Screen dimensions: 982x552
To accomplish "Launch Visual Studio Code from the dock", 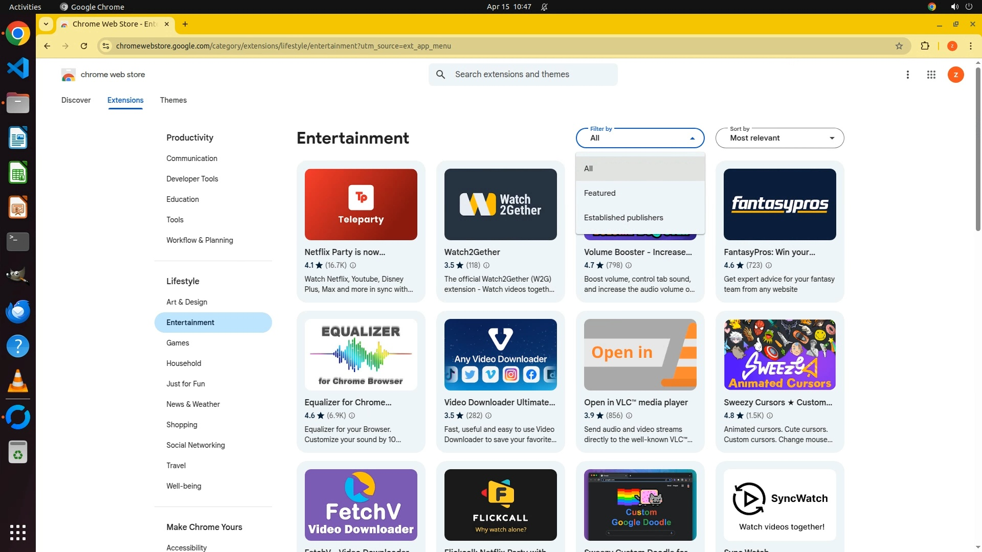I will point(18,68).
